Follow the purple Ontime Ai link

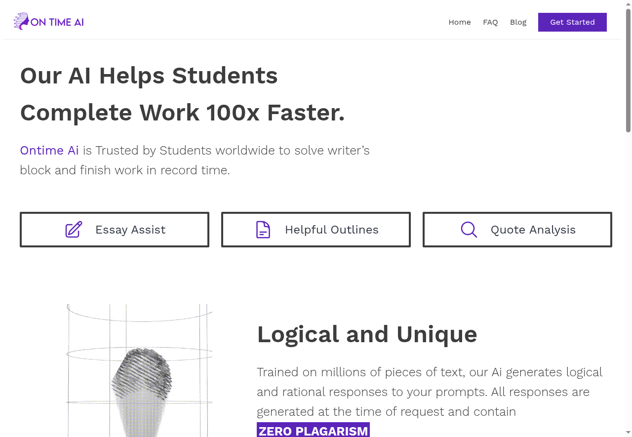[x=49, y=151]
